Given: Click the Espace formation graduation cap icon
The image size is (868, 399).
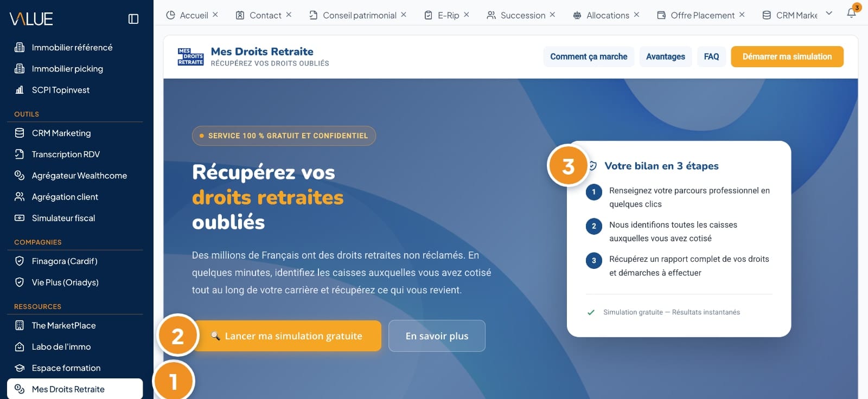Looking at the screenshot, I should click(20, 368).
